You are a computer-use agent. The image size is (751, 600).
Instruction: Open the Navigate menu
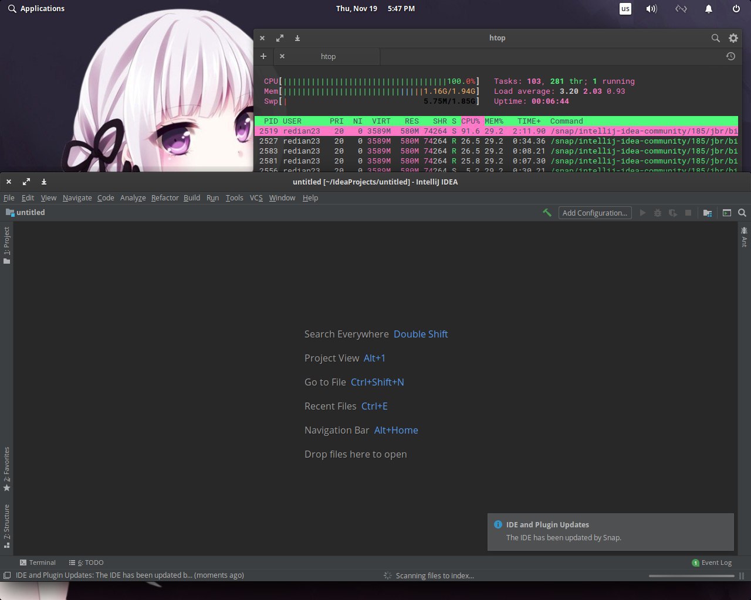77,197
